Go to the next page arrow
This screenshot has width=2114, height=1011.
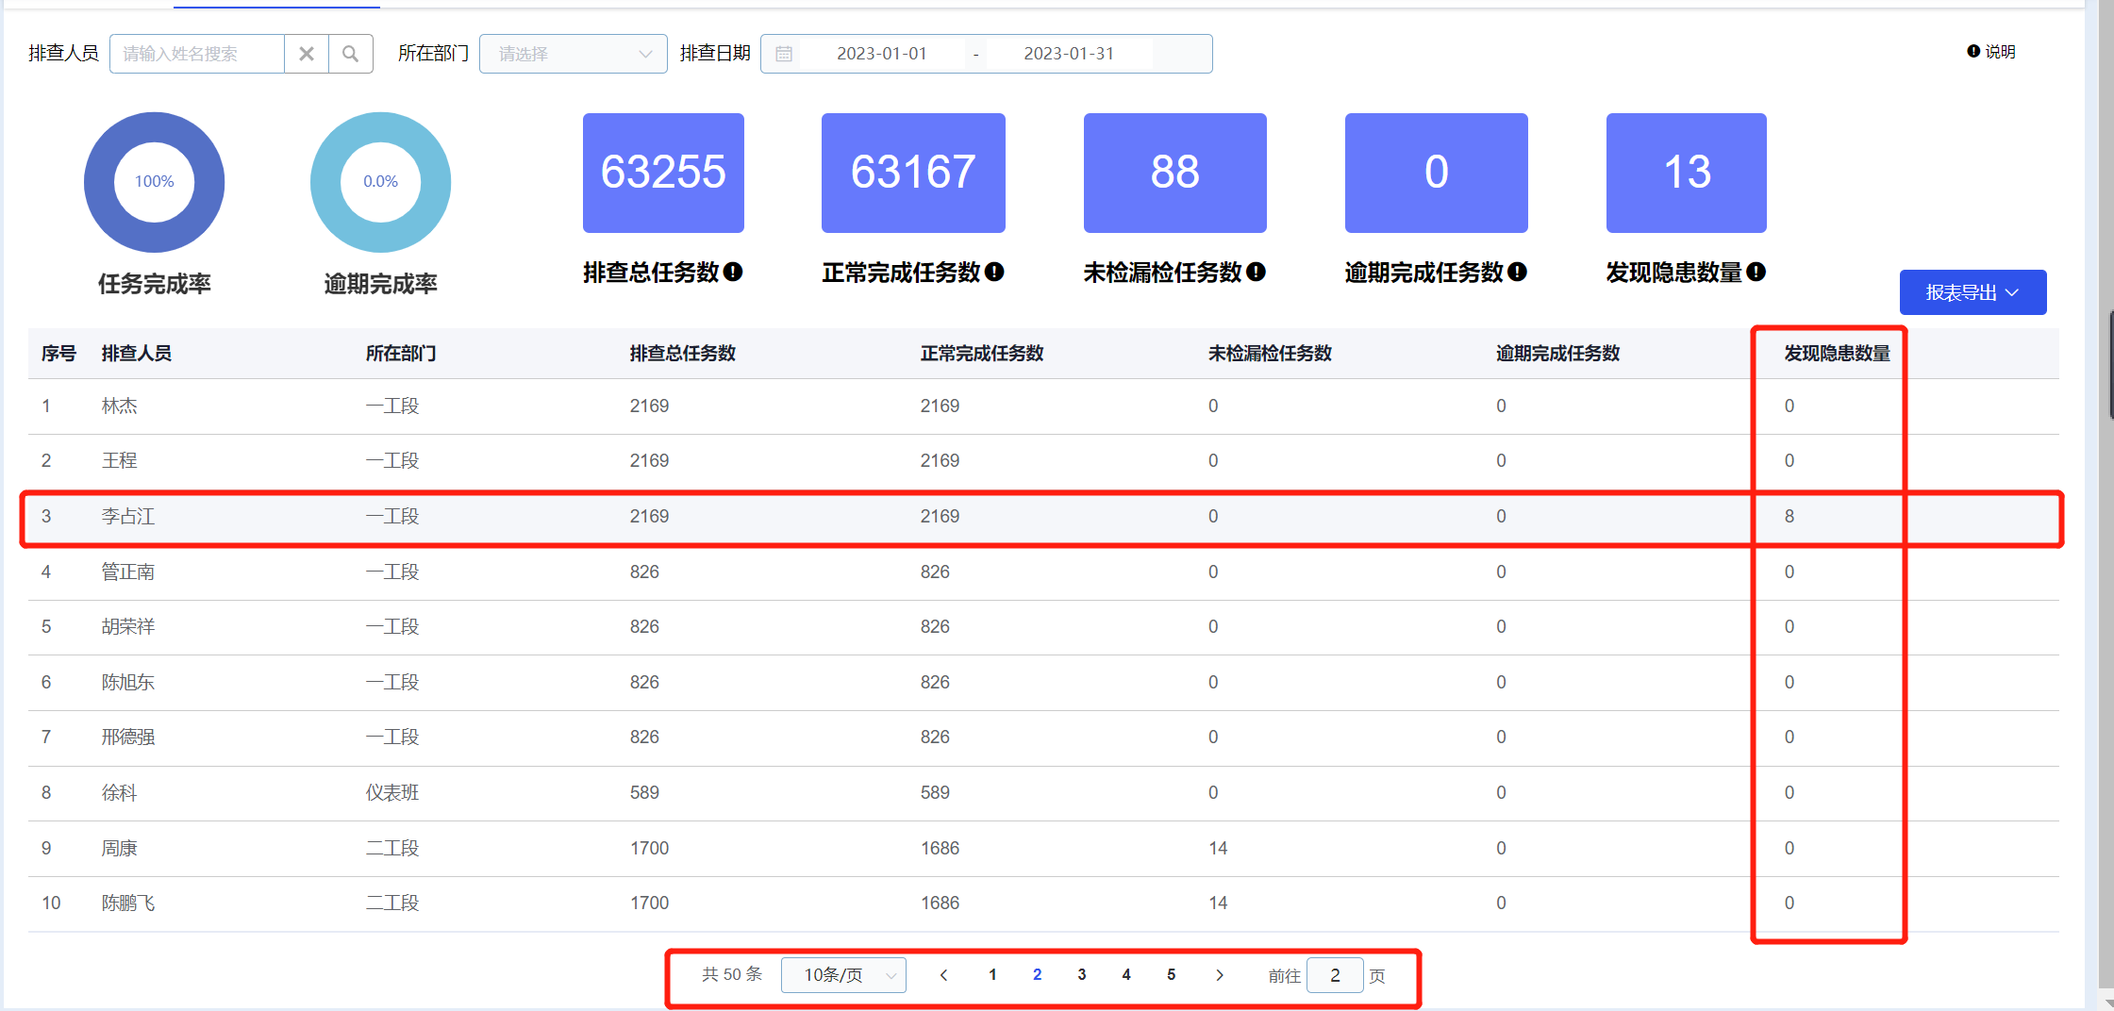(x=1220, y=975)
